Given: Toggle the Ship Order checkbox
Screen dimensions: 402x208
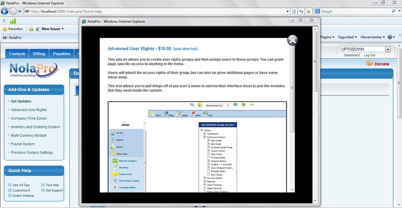Looking at the screenshot, I should [209, 154].
